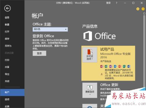
Task: Open the Office 主题 dropdown showing 深灰色
Action: (x=50, y=29)
